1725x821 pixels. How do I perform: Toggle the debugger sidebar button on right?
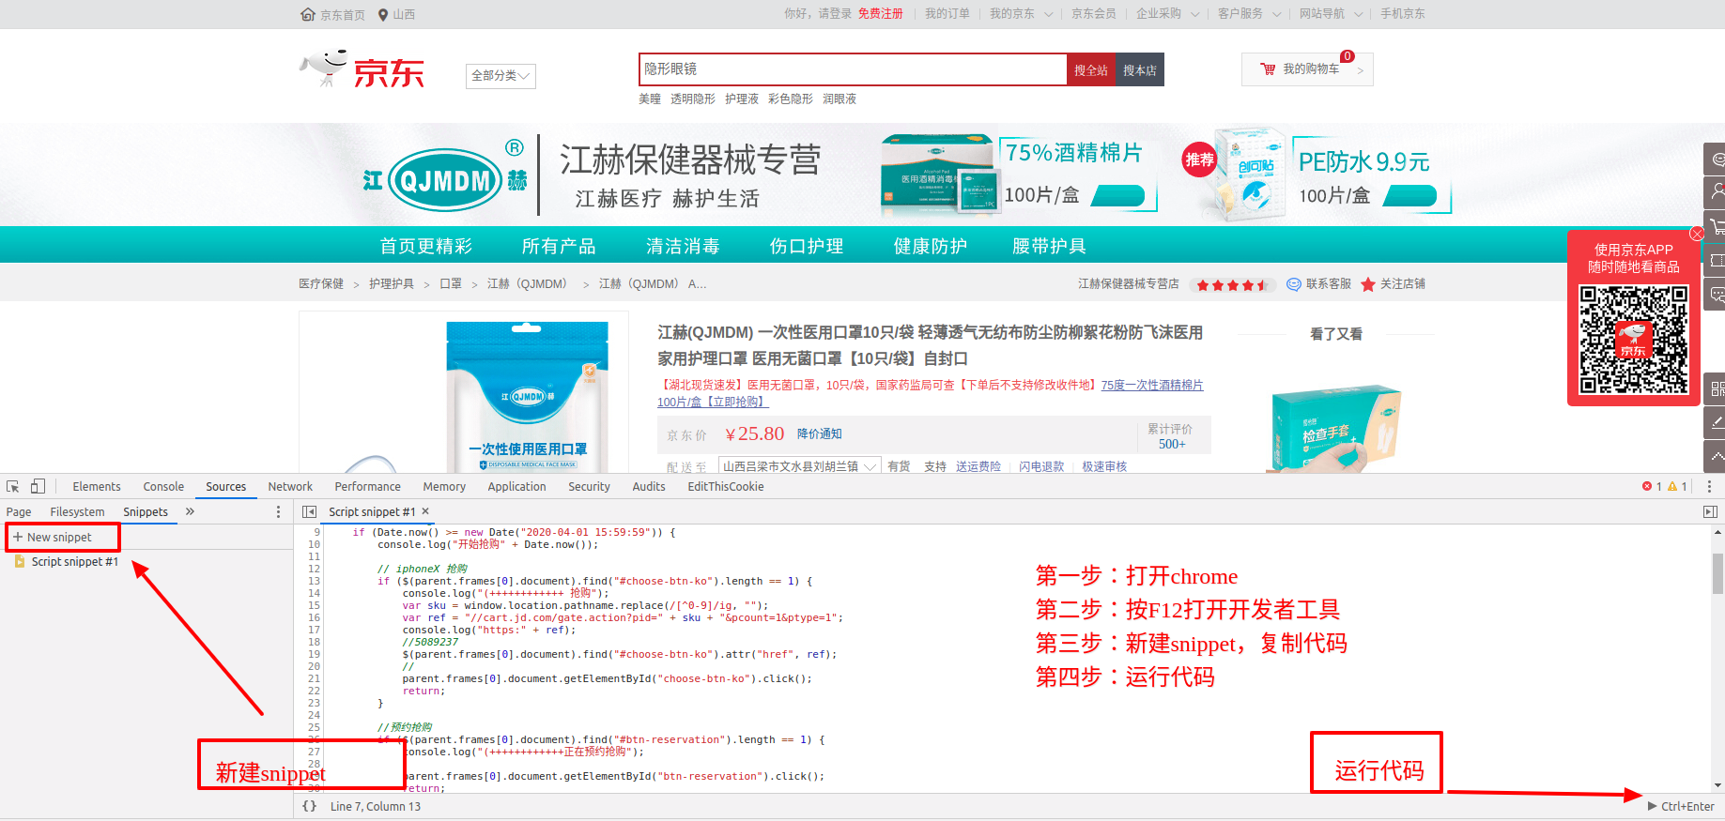pos(1709,511)
